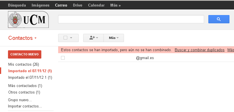
Task: Expand the Más » top menu
Action: click(115, 5)
